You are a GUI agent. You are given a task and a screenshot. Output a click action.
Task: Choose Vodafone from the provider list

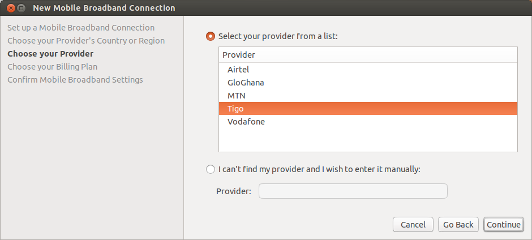click(368, 122)
